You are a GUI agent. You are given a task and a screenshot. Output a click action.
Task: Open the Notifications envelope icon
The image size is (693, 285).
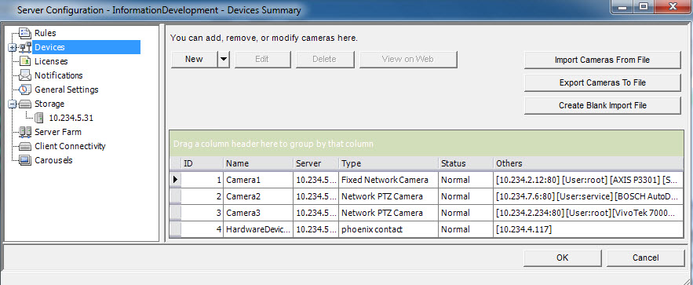pos(25,75)
